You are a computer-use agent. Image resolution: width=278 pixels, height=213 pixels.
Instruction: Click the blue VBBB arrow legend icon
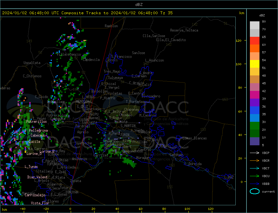(x=255, y=184)
